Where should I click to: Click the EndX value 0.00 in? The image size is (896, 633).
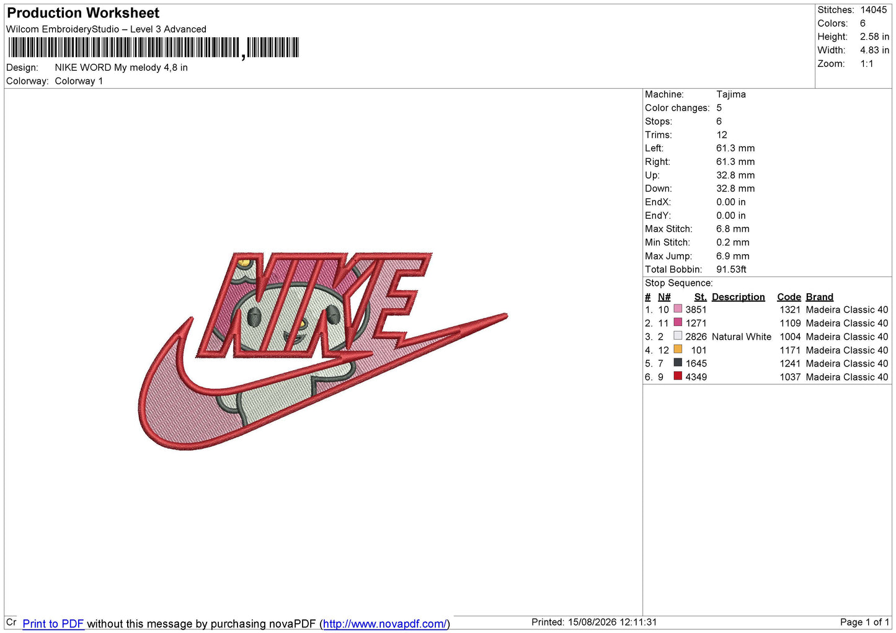click(731, 202)
